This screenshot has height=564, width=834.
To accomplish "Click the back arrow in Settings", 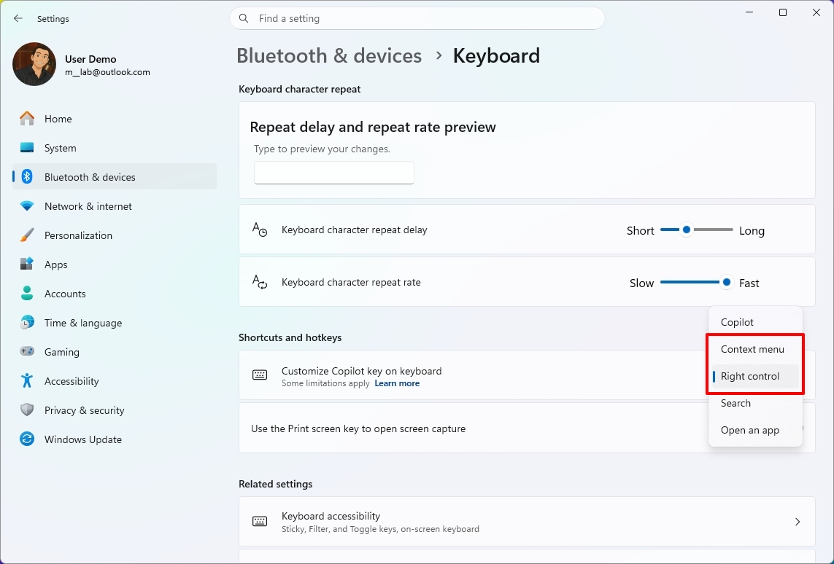I will click(x=18, y=19).
